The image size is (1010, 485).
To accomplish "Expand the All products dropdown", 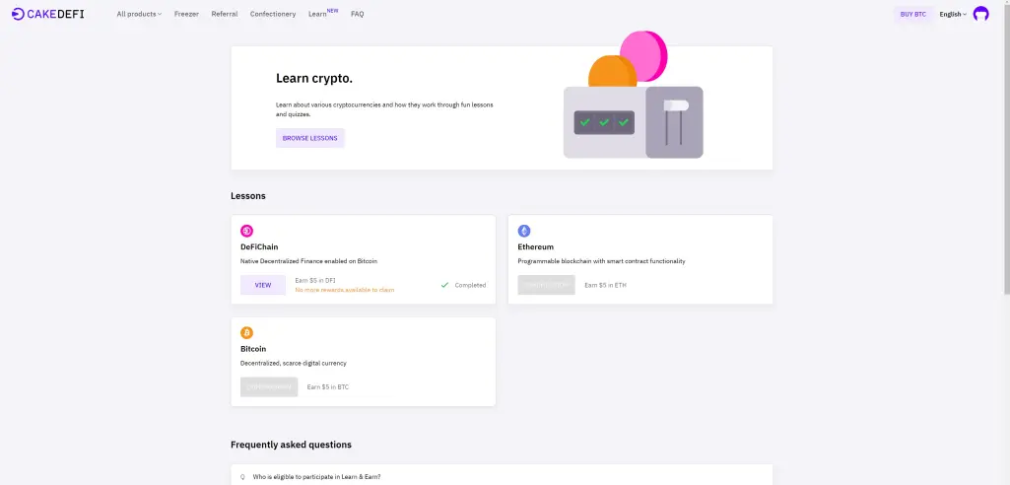I will pos(139,14).
